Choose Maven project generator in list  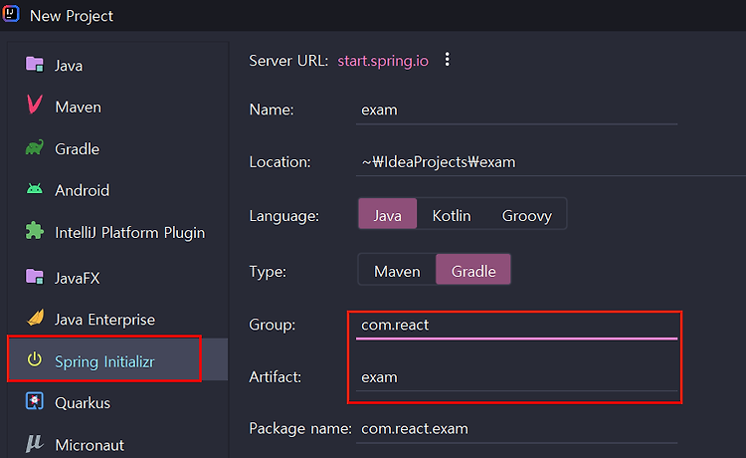(x=117, y=108)
